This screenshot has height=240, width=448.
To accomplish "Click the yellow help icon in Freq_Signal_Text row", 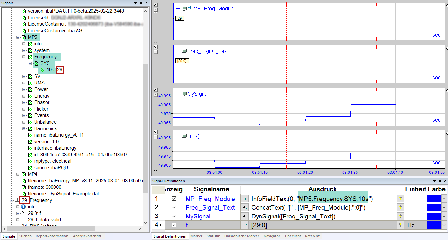I will point(400,207).
